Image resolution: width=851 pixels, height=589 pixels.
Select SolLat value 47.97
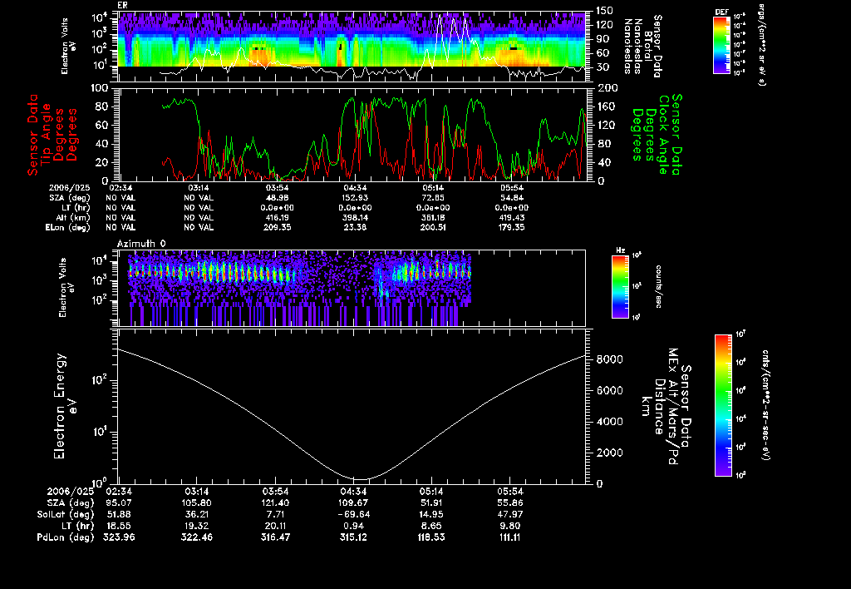coord(509,514)
